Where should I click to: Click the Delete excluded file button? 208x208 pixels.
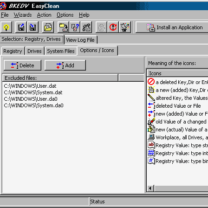(23, 65)
